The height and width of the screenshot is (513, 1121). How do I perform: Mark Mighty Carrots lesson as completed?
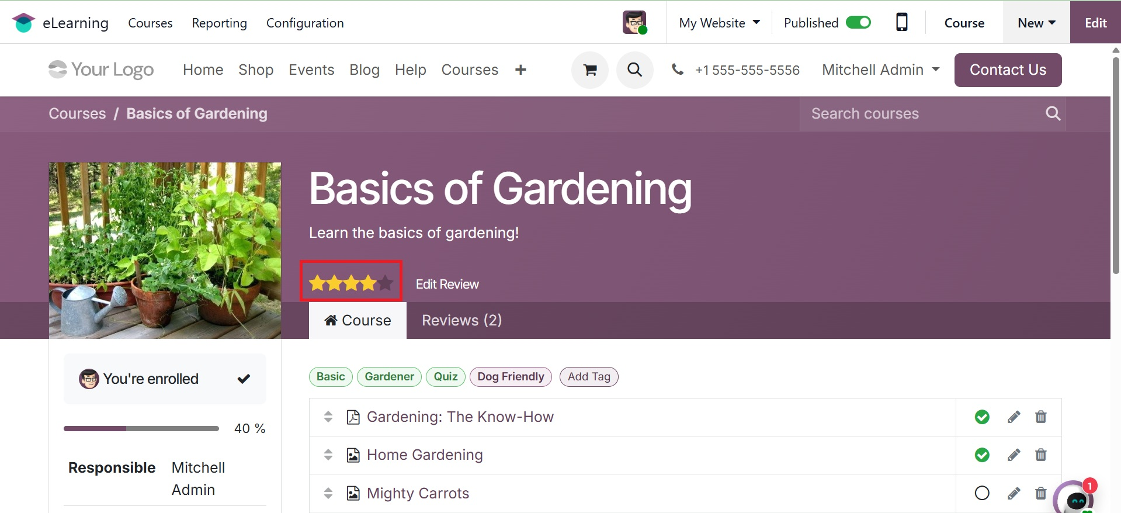982,493
